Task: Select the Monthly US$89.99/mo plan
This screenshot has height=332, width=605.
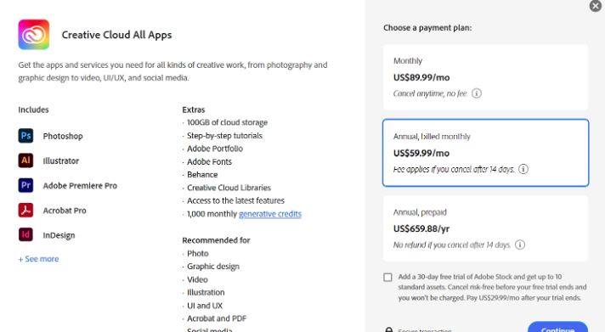Action: click(485, 77)
